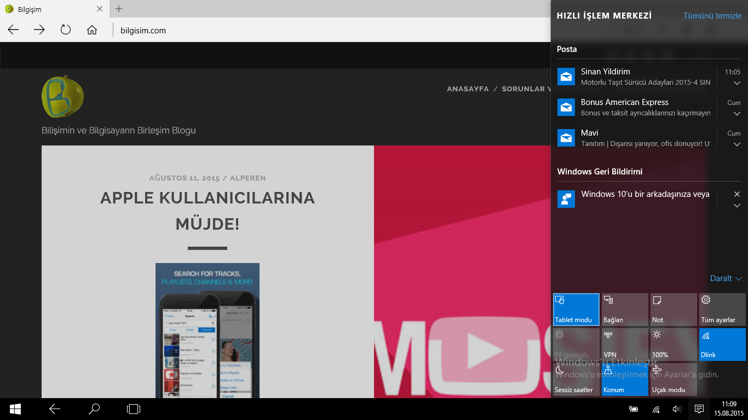Open Task View from taskbar
The height and width of the screenshot is (420, 748).
click(134, 409)
